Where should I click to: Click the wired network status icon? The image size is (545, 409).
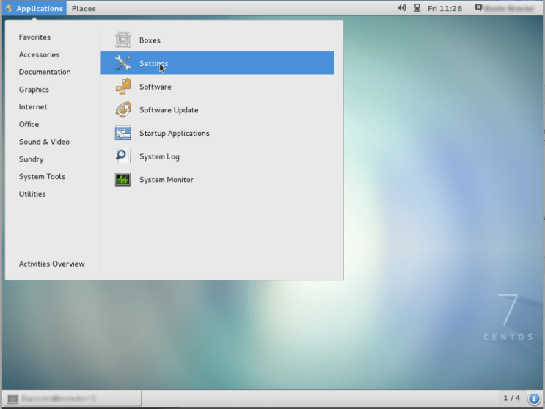pos(417,8)
